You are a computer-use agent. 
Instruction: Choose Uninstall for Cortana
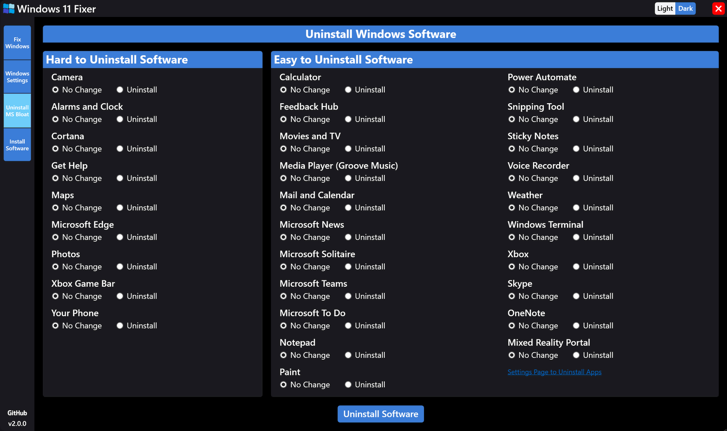click(137, 149)
